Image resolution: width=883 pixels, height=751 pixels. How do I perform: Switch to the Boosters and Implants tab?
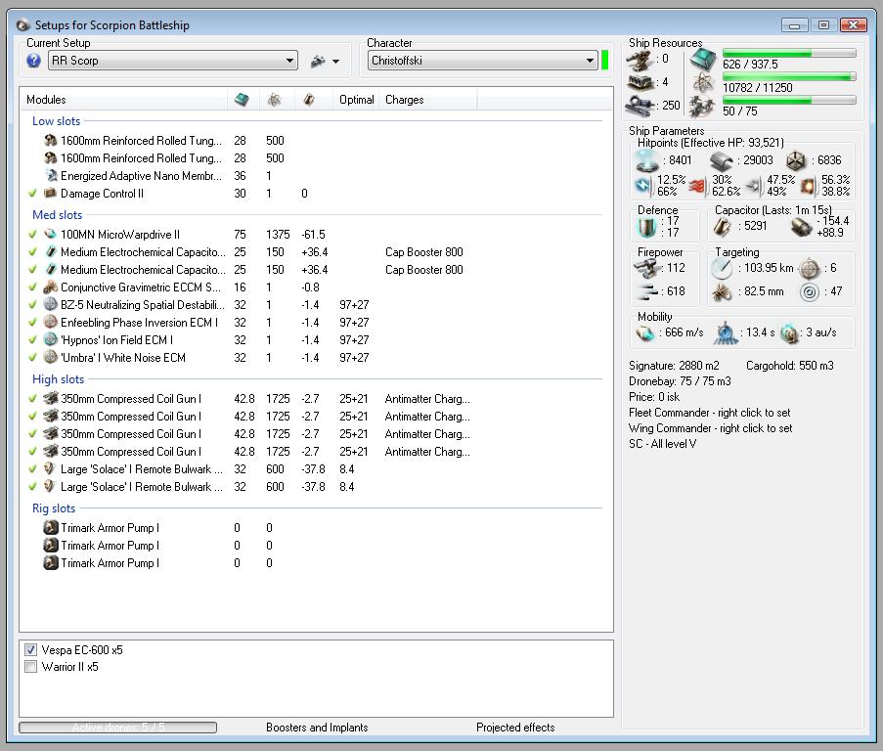tap(317, 728)
